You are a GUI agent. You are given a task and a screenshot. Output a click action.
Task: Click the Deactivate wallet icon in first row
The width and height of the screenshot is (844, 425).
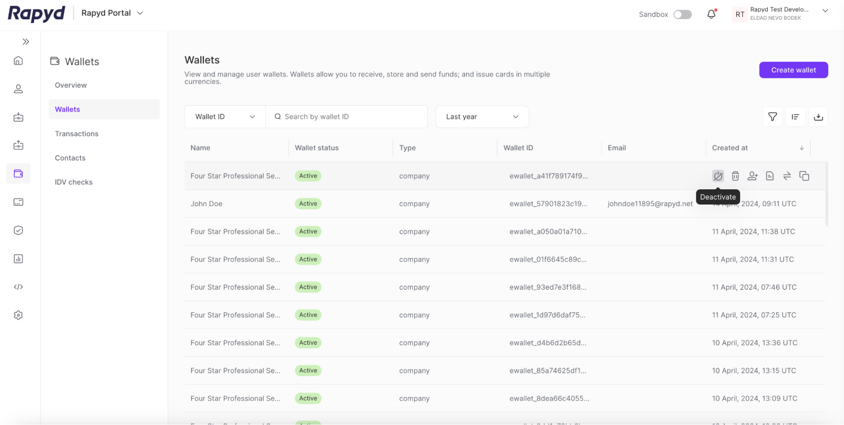(x=718, y=176)
